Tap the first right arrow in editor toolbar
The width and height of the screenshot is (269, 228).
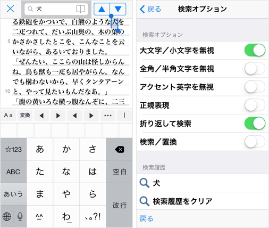58,116
